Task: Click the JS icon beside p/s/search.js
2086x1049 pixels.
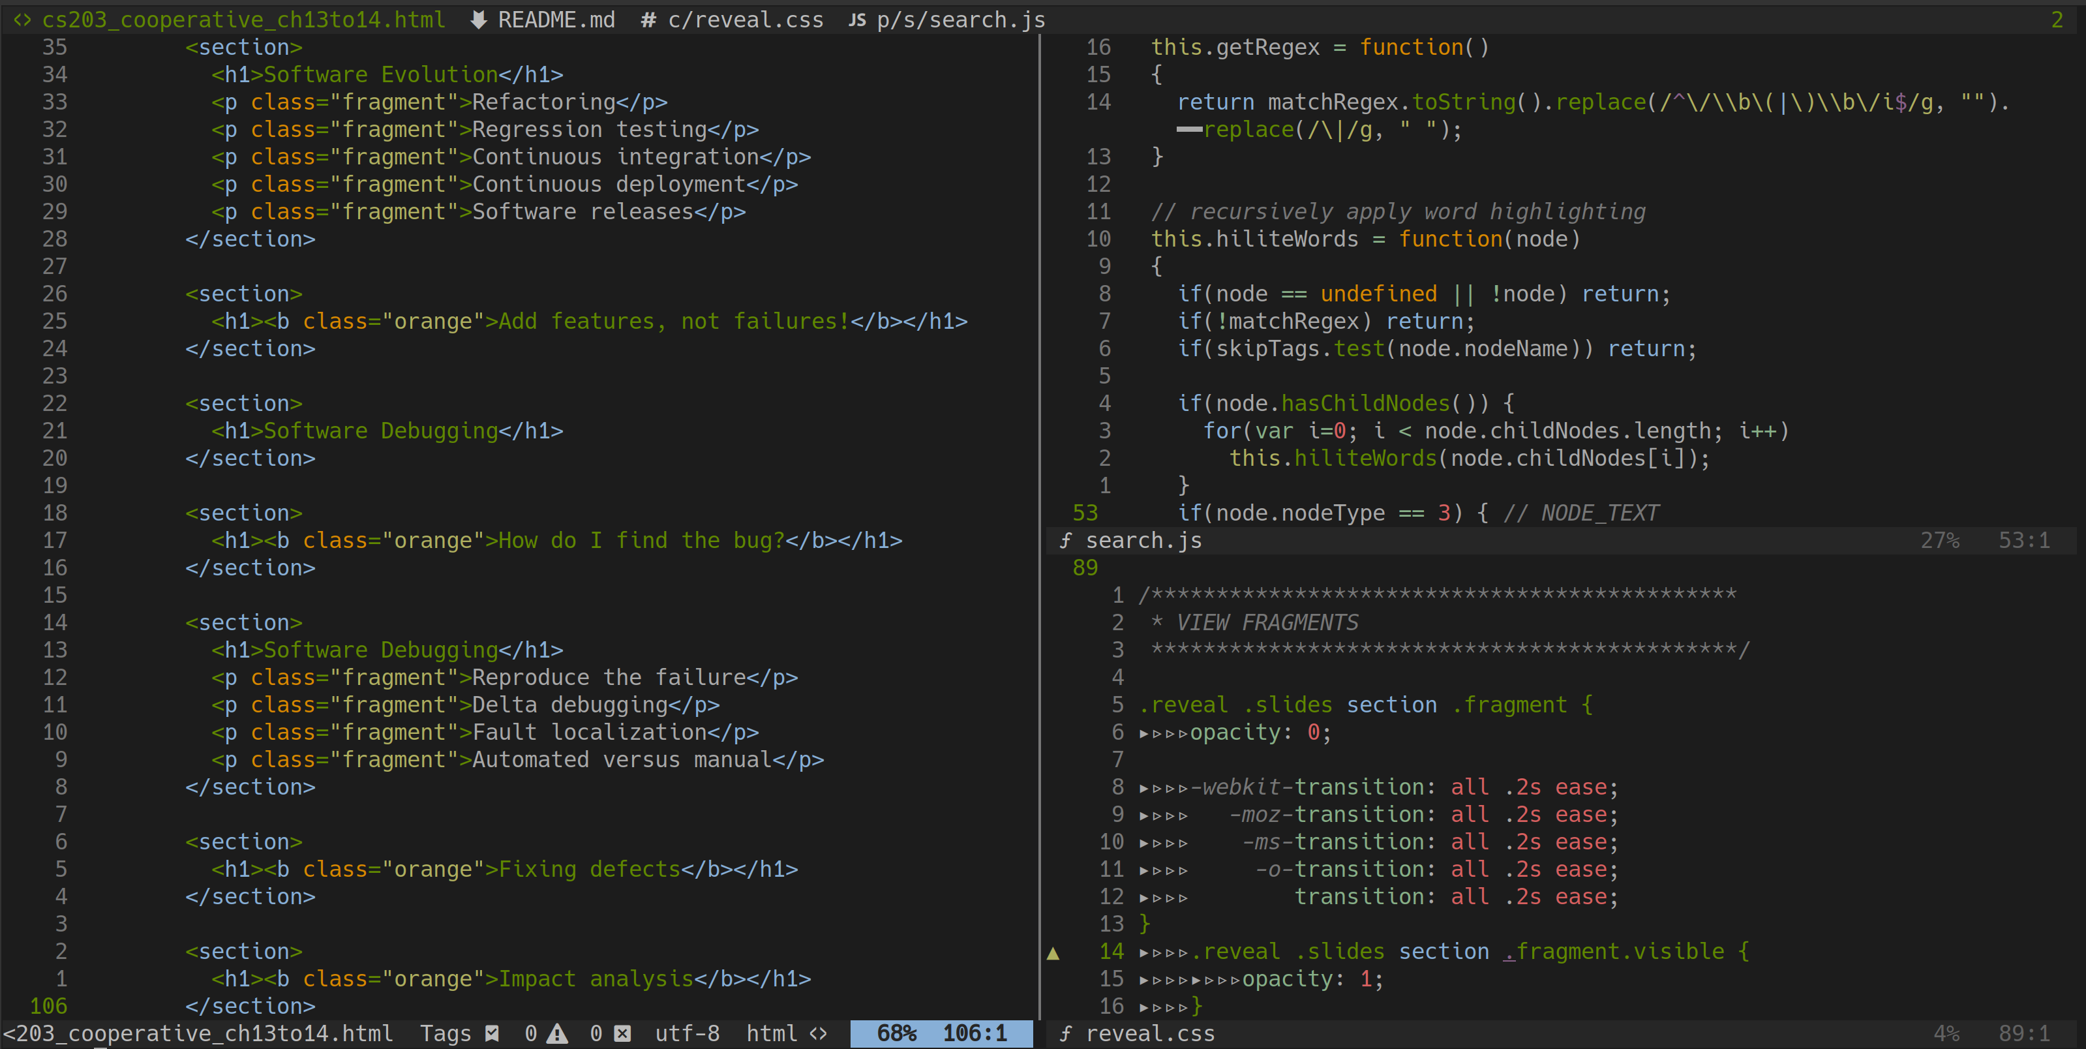Action: click(858, 20)
